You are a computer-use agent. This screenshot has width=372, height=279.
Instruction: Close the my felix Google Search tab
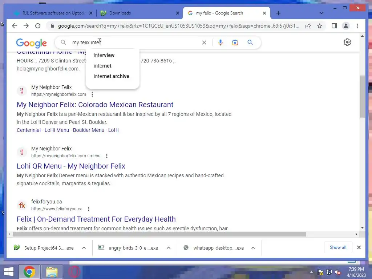click(x=264, y=13)
